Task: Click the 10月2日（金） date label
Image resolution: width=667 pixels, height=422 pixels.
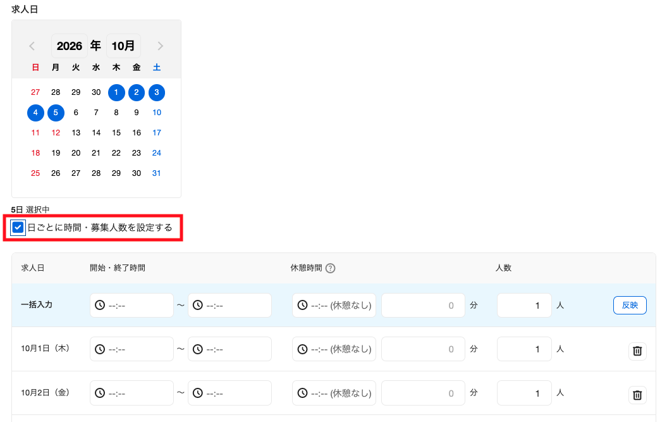Action: click(46, 393)
